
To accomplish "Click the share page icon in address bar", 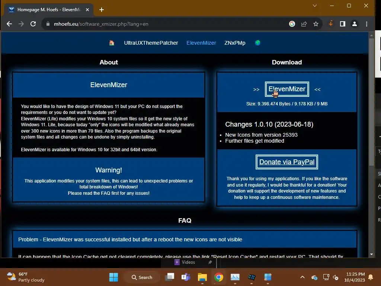I will [304, 24].
